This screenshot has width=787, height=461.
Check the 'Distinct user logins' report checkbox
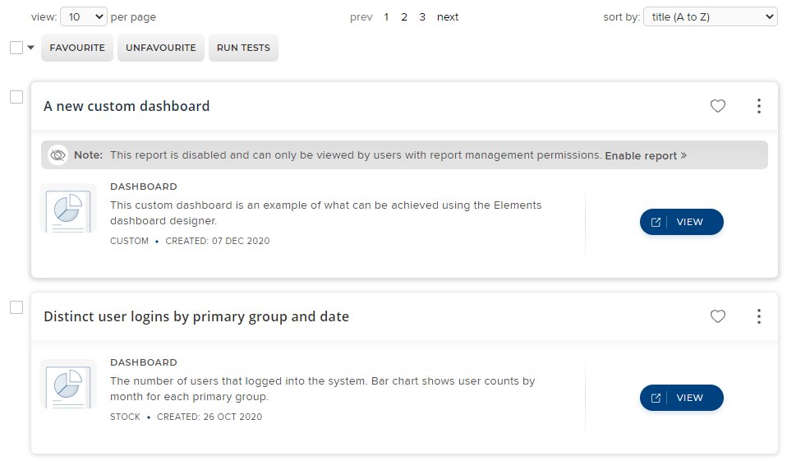click(16, 307)
